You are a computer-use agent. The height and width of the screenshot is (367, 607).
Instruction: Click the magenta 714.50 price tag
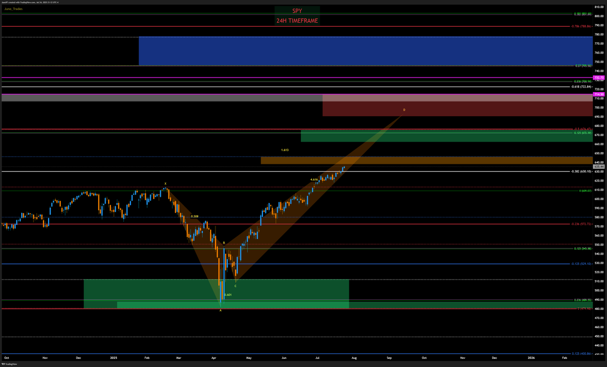click(x=599, y=94)
